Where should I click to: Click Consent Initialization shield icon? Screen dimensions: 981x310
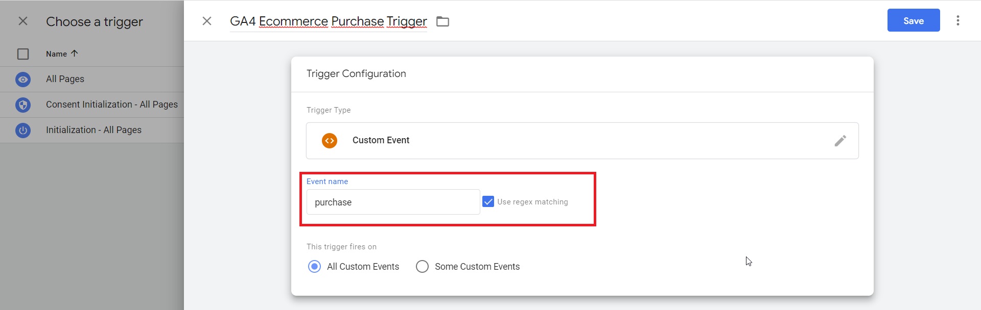23,105
